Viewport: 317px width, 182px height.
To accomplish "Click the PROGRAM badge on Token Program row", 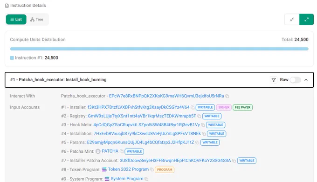I will (165, 170).
